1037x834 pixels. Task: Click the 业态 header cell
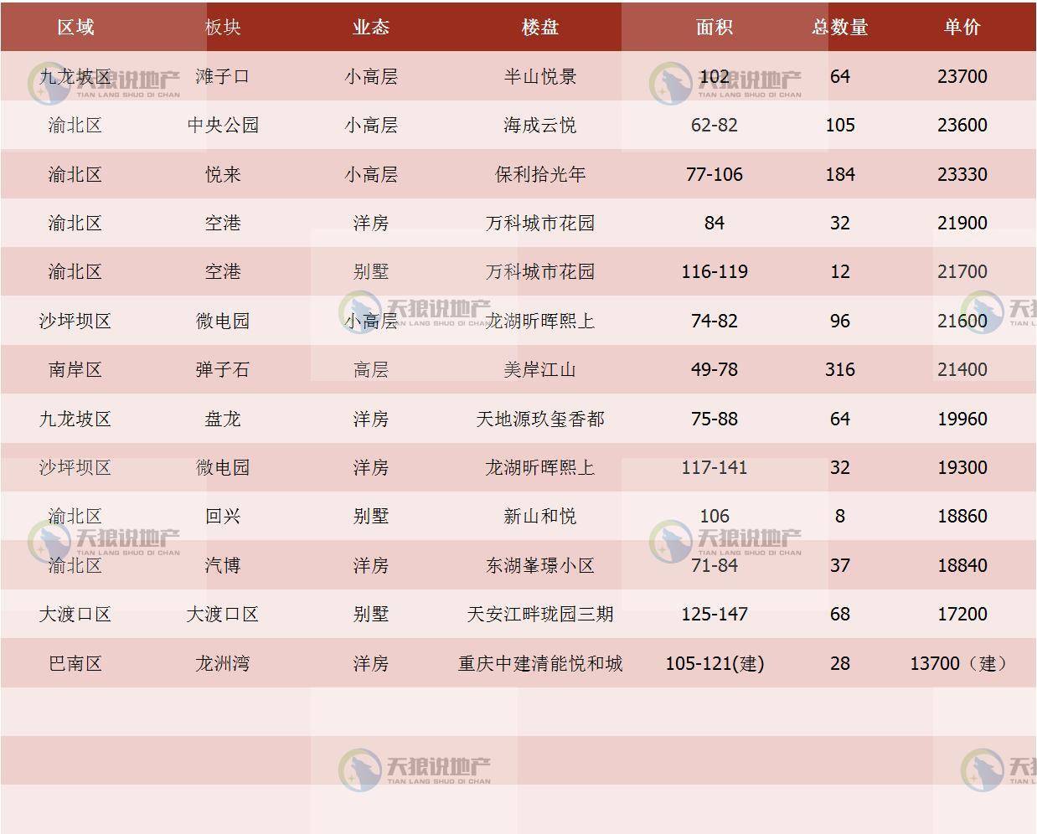click(x=371, y=27)
